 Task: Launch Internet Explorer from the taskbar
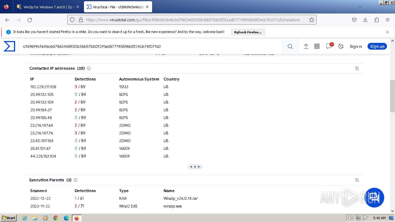[25, 218]
